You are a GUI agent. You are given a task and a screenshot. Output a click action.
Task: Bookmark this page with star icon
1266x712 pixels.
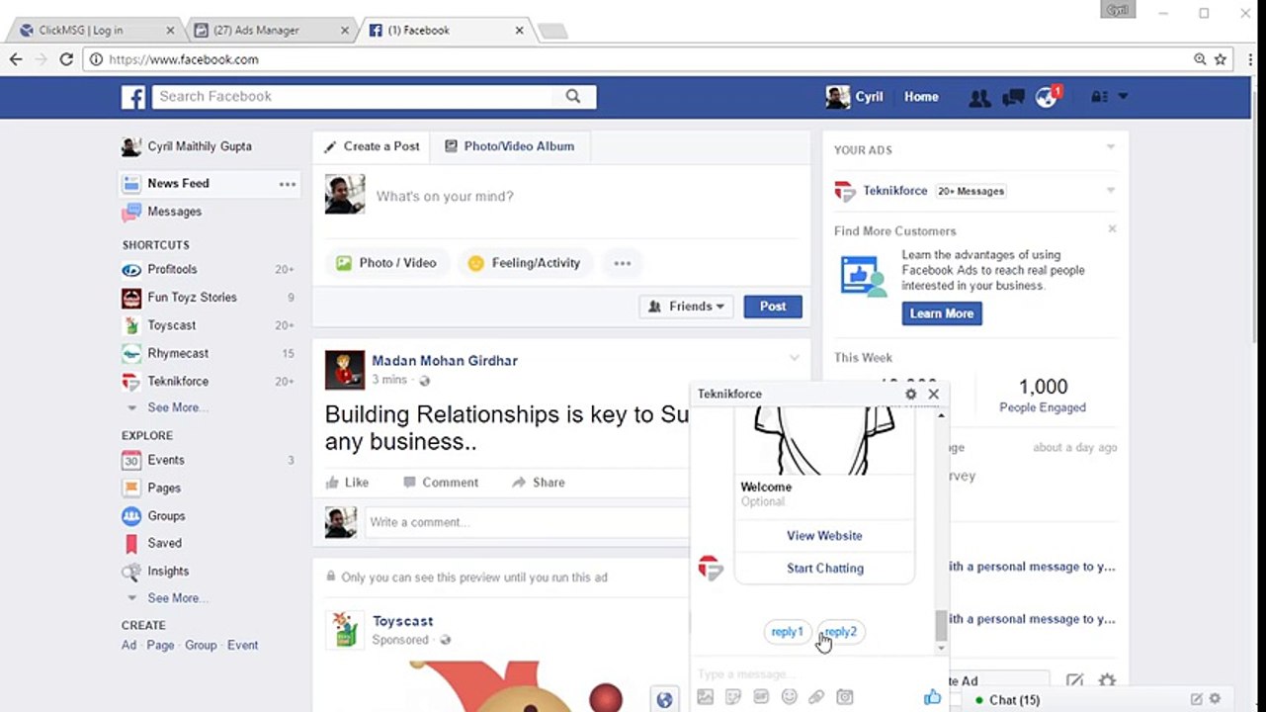coord(1221,59)
